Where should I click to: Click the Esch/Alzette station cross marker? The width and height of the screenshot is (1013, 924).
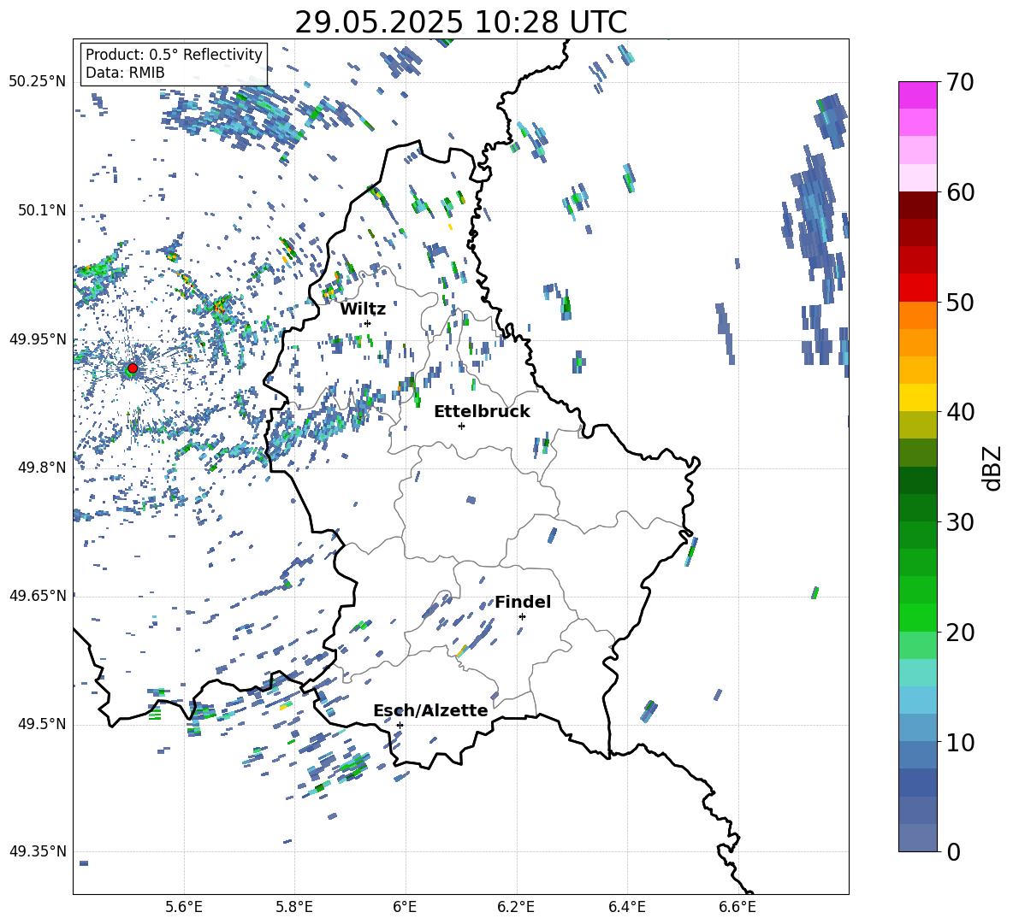pyautogui.click(x=400, y=725)
